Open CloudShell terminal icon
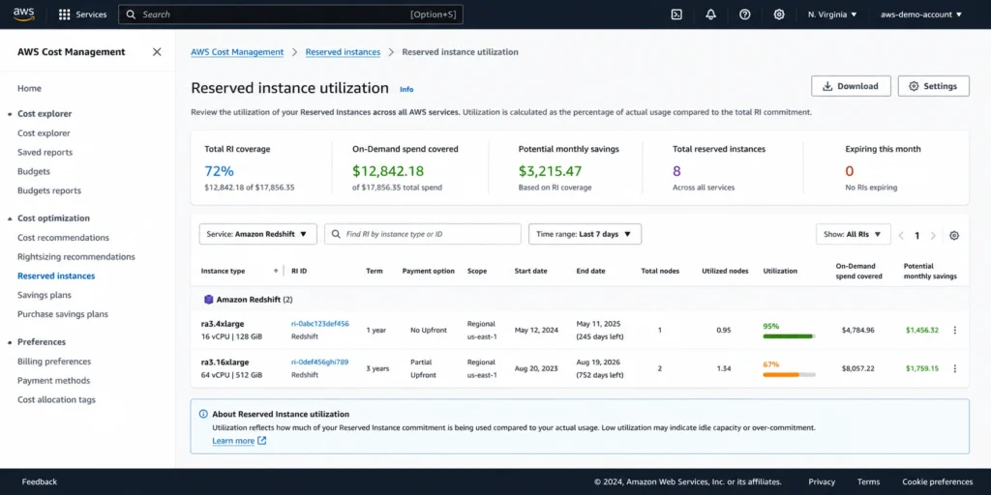The width and height of the screenshot is (991, 495). coord(676,15)
